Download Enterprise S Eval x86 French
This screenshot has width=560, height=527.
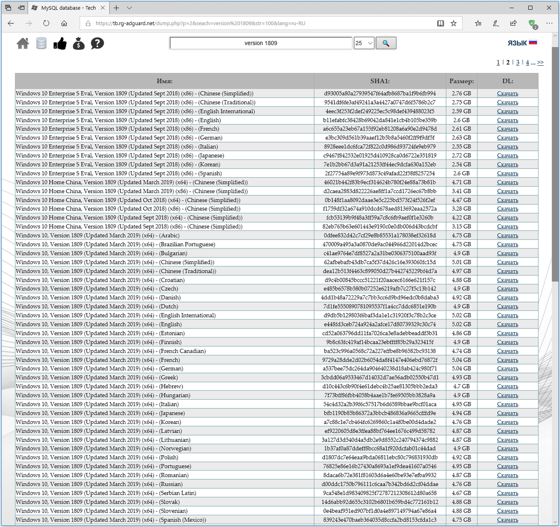(507, 129)
